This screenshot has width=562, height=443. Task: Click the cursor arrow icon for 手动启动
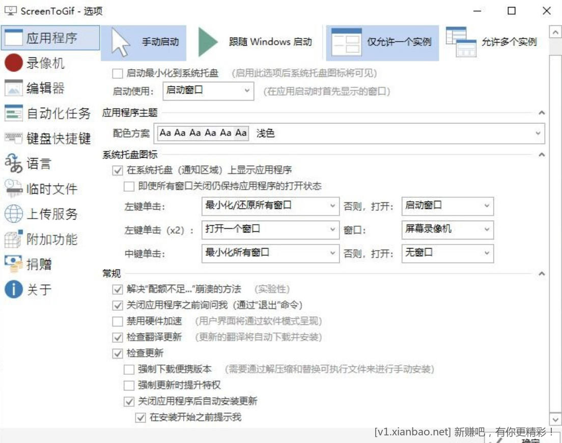(x=121, y=43)
